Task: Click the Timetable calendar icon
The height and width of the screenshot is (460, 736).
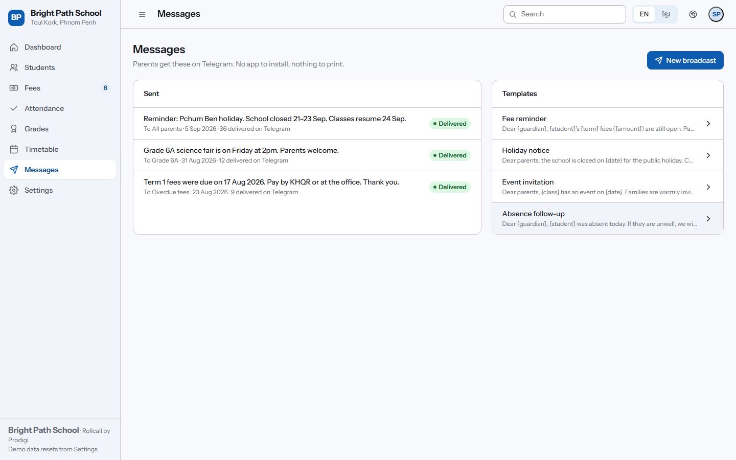Action: (x=14, y=149)
